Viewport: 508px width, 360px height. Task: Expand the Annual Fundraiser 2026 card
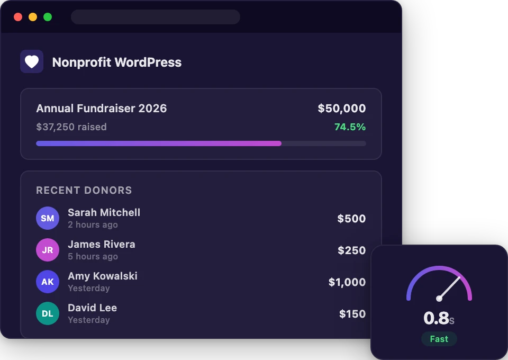pos(201,123)
